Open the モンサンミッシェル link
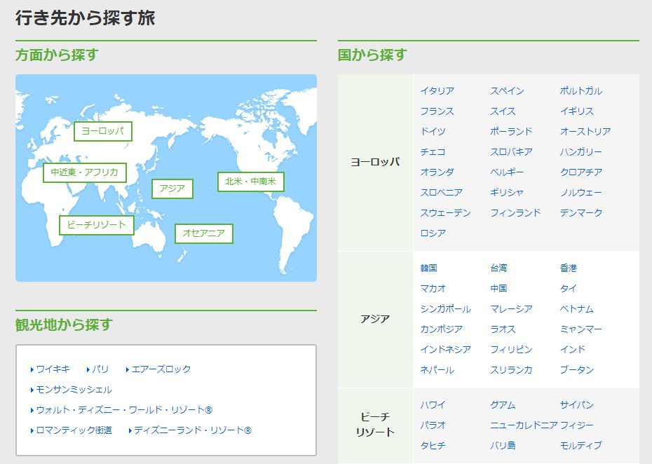The width and height of the screenshot is (652, 464). coord(73,389)
